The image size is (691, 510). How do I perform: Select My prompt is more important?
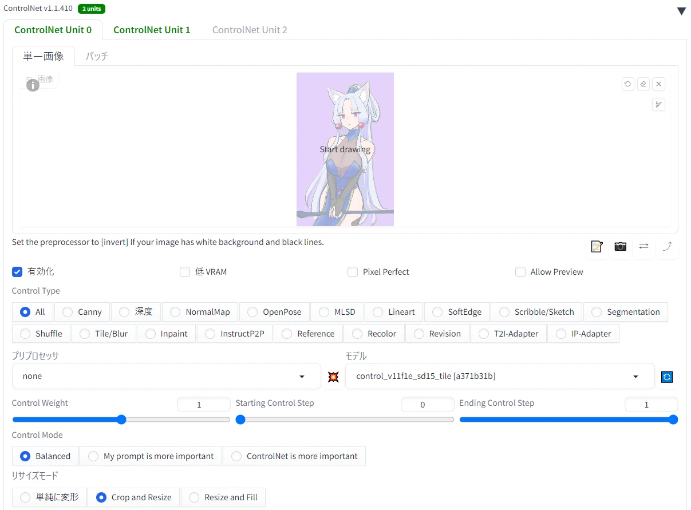[x=151, y=456]
